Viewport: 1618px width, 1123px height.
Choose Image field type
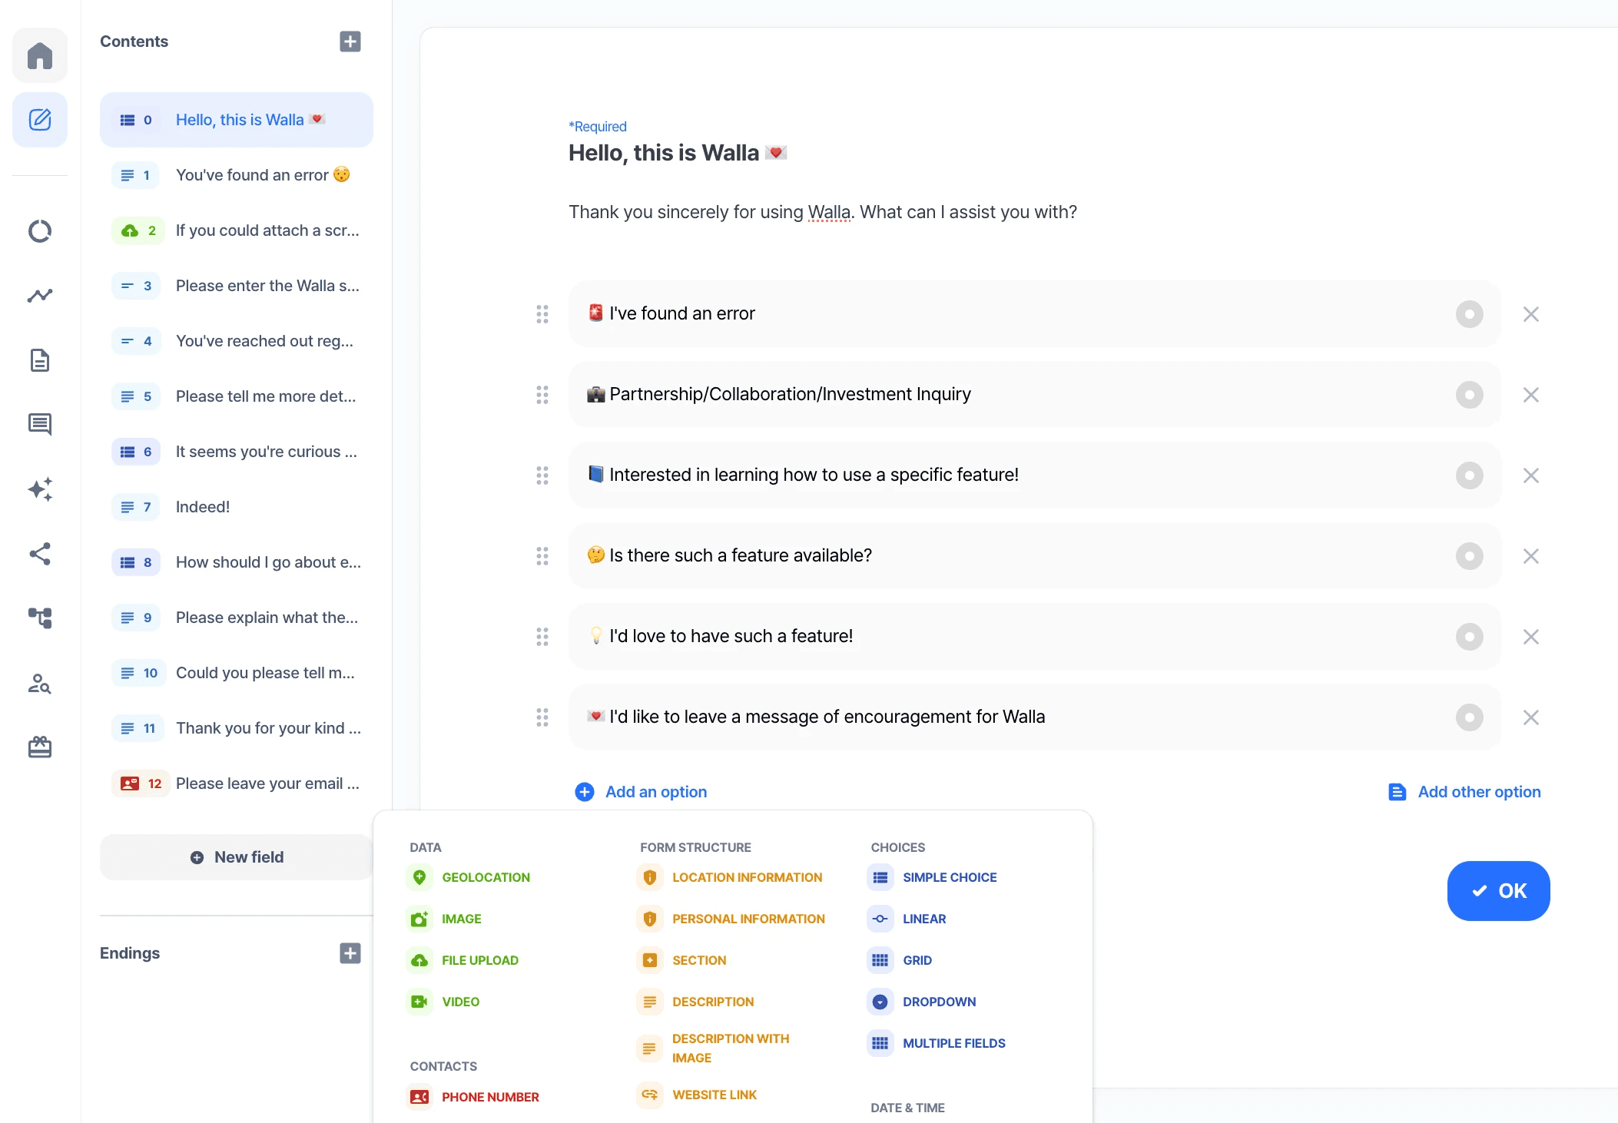(445, 919)
